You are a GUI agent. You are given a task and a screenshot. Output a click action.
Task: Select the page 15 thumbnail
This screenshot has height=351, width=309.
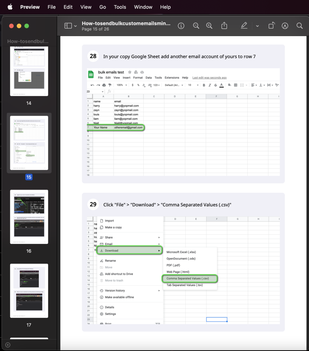[29, 143]
